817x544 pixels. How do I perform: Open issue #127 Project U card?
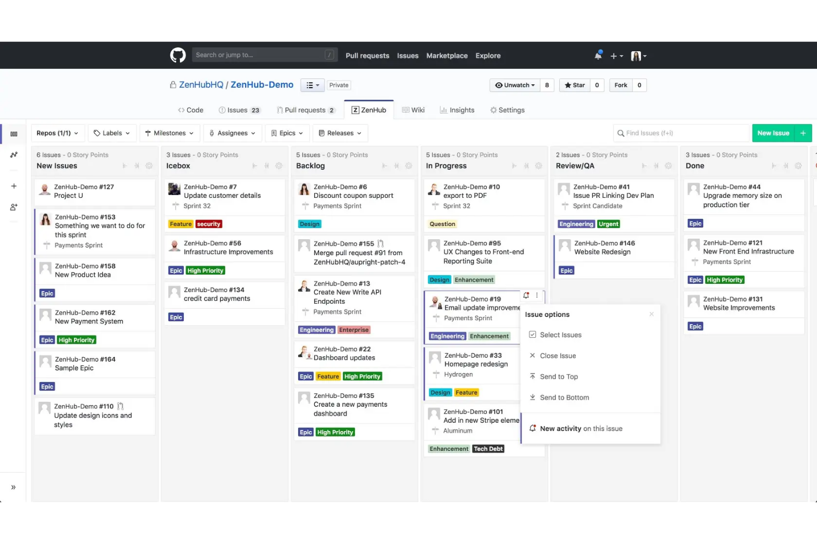(94, 192)
